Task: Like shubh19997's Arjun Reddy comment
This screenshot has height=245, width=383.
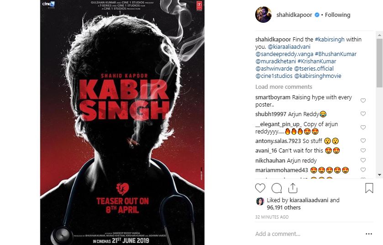Action: pyautogui.click(x=363, y=113)
